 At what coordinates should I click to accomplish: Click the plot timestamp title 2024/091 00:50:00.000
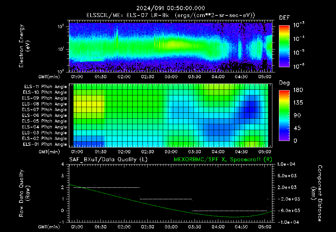click(x=171, y=8)
